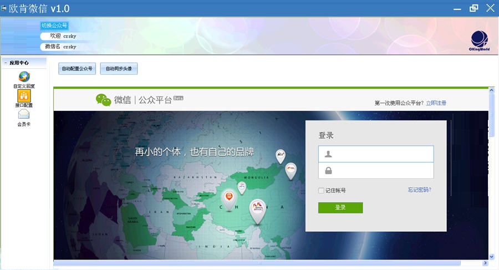Close the 欧肯微信 window
Viewport: 499px width, 270px height.
point(490,8)
